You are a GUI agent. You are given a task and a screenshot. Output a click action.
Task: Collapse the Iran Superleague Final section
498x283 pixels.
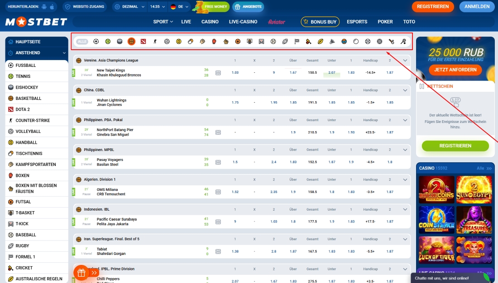[x=405, y=239]
